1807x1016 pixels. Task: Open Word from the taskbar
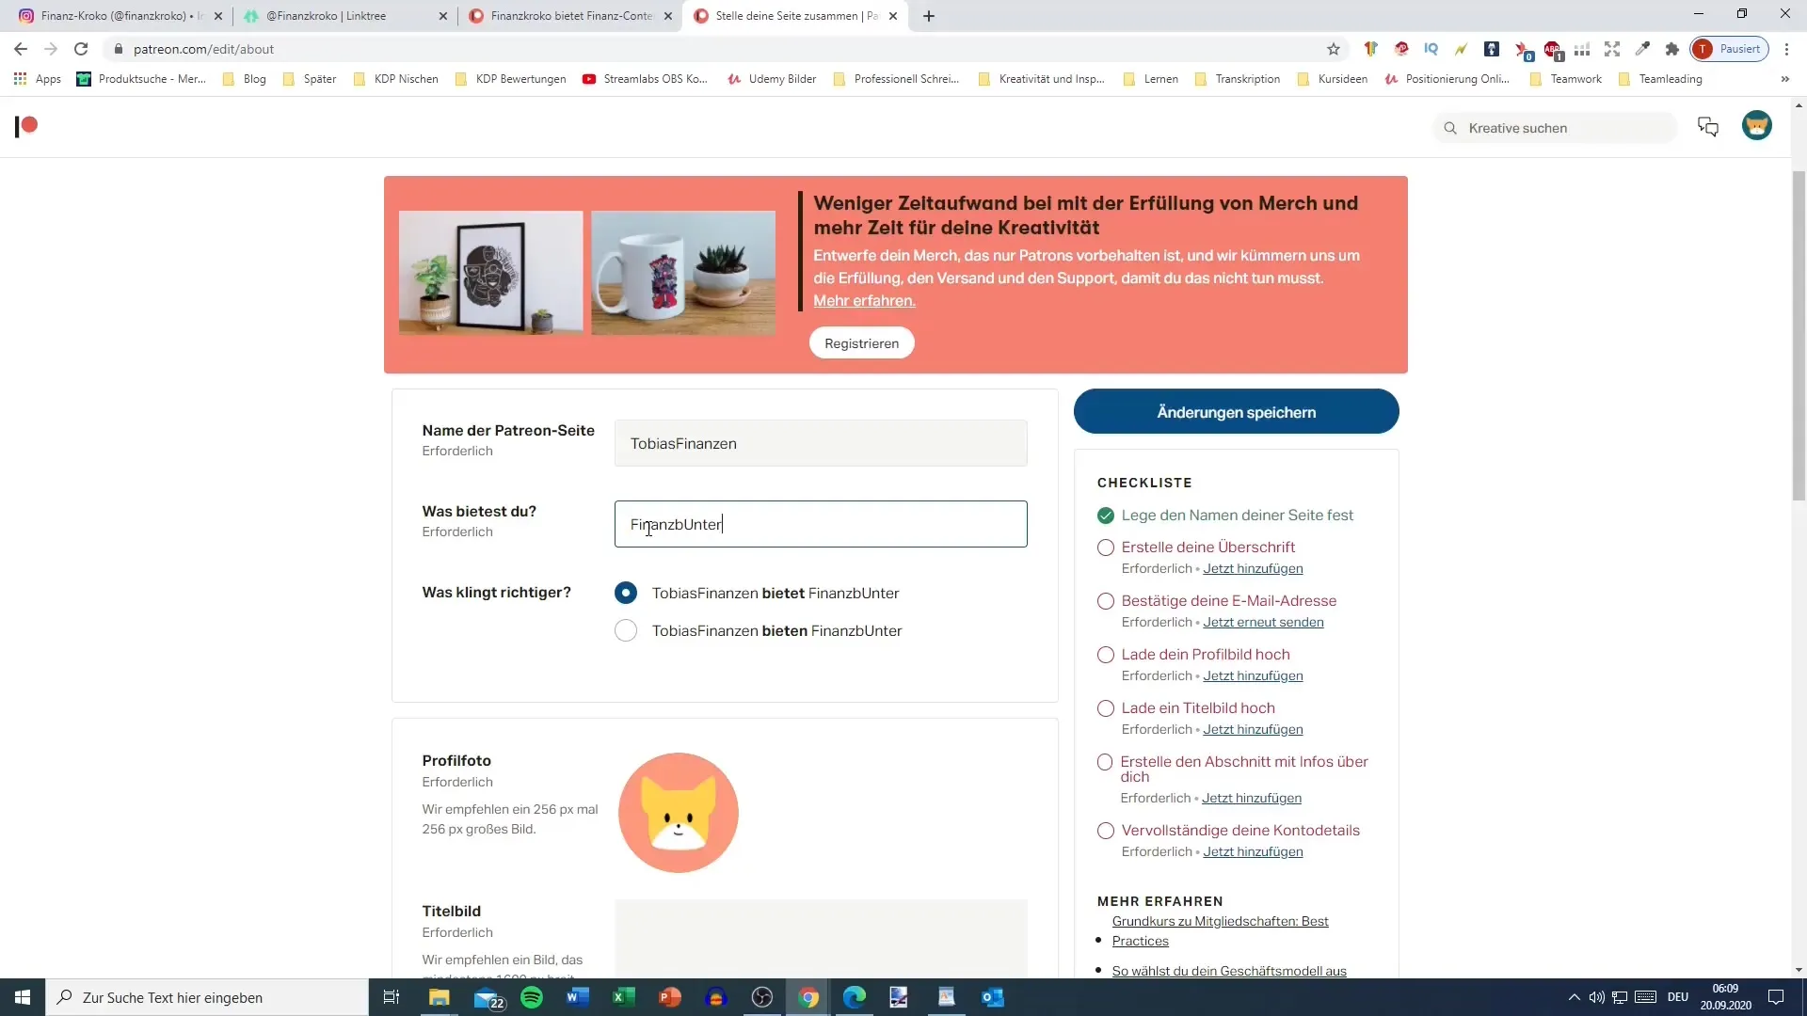577,997
